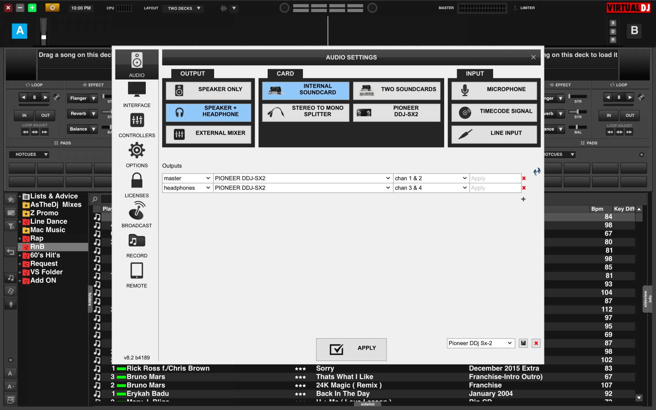The height and width of the screenshot is (410, 656).
Task: Open the Remote tablet section
Action: [x=137, y=275]
